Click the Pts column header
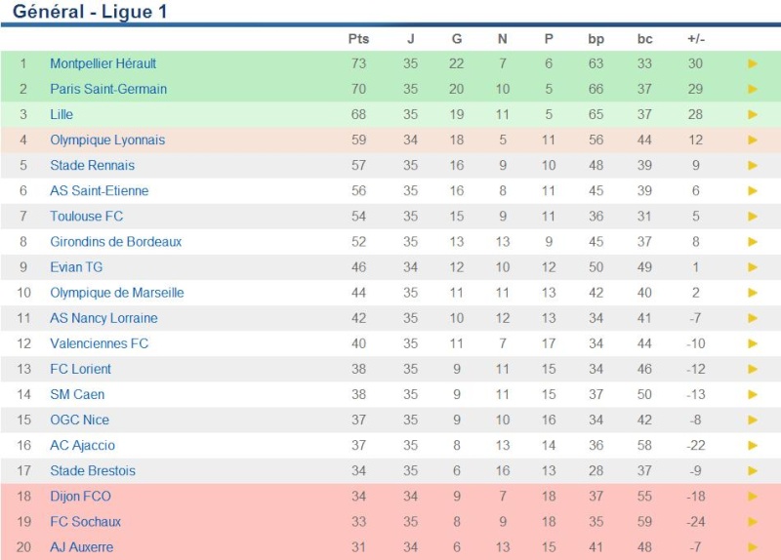Image resolution: width=781 pixels, height=560 pixels. 358,39
